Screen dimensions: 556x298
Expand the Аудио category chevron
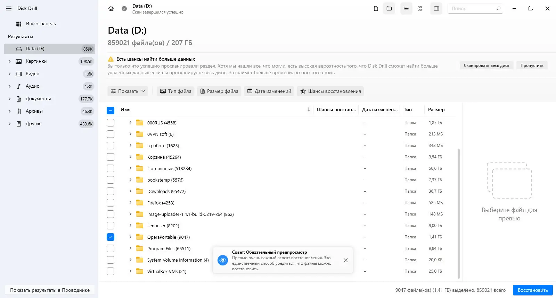pos(9,86)
